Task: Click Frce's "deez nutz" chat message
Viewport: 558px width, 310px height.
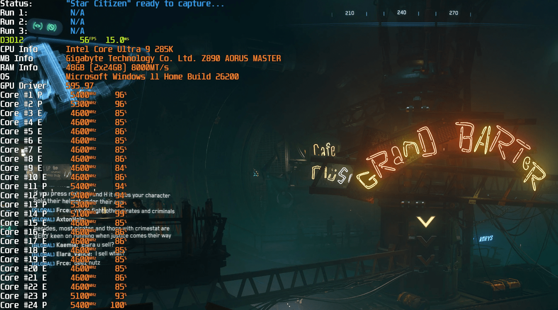Action: tap(66, 263)
